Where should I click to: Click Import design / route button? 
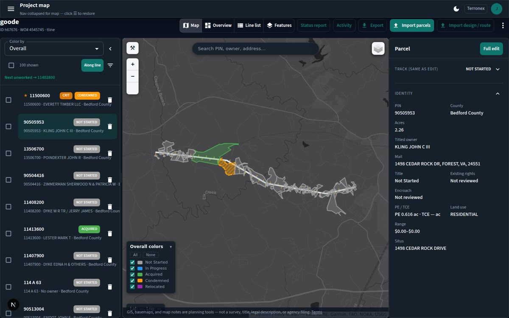pyautogui.click(x=466, y=25)
